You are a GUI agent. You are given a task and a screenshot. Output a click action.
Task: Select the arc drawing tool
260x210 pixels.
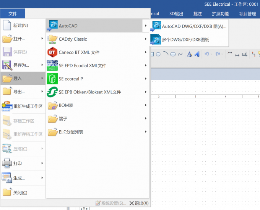[x=166, y=54]
